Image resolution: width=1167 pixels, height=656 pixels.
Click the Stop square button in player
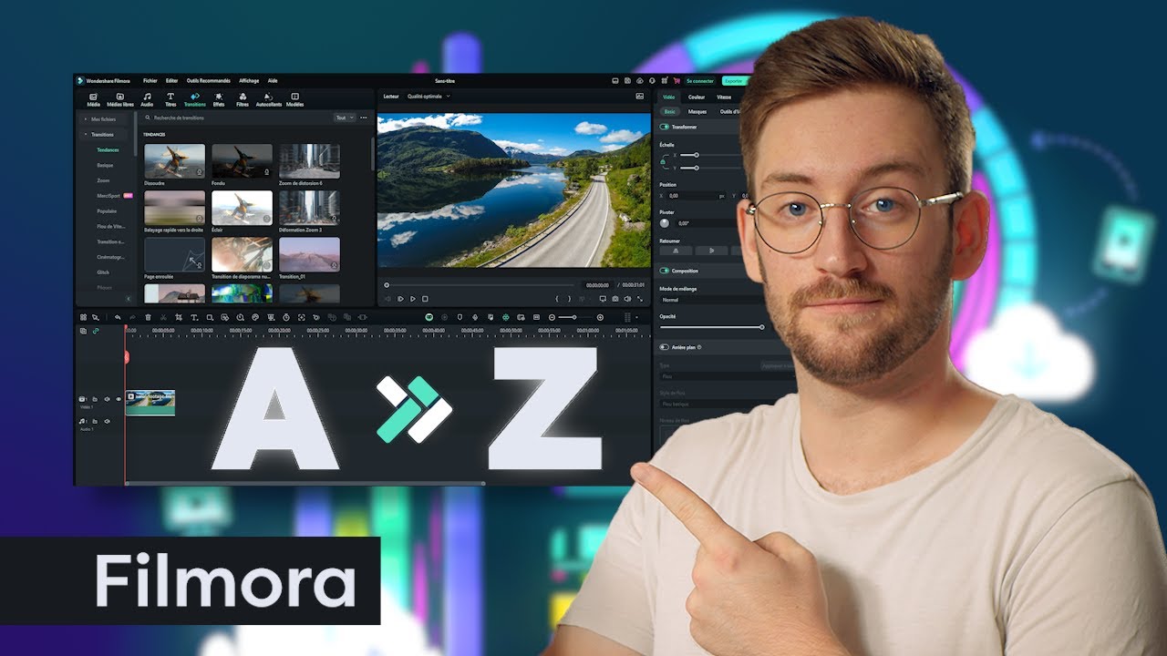click(425, 299)
